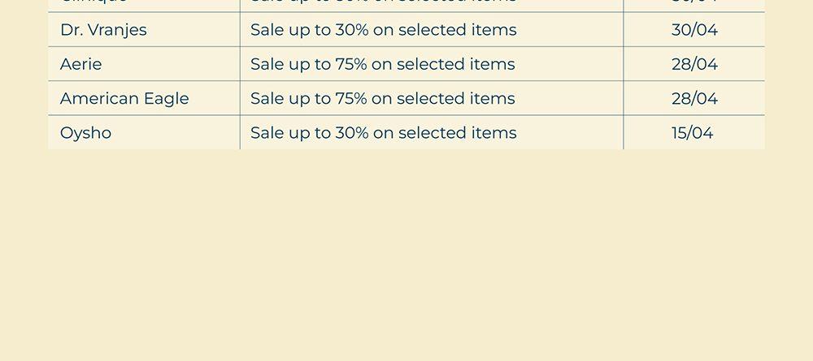Viewport: 813px width, 361px height.
Task: Click the cut-off brand name above Dr. Vranjes
Action: (93, 2)
